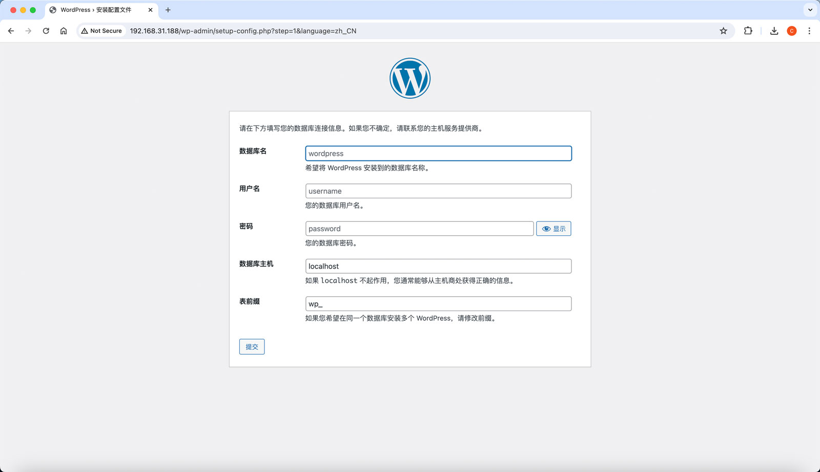The width and height of the screenshot is (820, 472).
Task: Open the downloads icon
Action: (x=774, y=31)
